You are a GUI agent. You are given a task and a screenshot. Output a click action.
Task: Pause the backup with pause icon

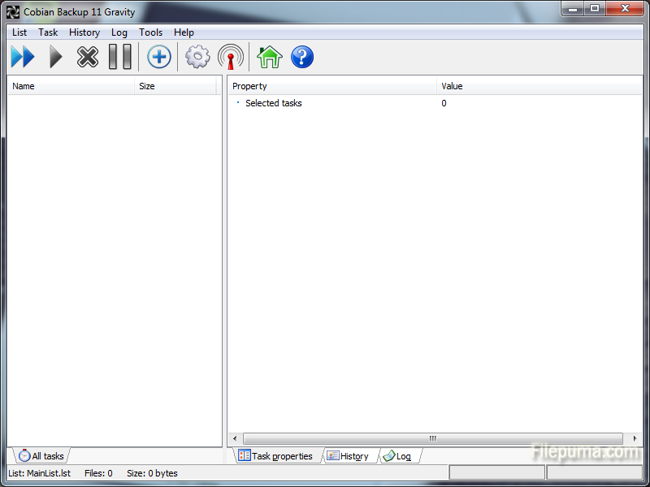pos(119,58)
